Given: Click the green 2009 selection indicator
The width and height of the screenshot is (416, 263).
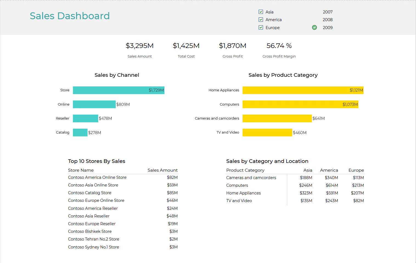Looking at the screenshot, I should tap(314, 27).
